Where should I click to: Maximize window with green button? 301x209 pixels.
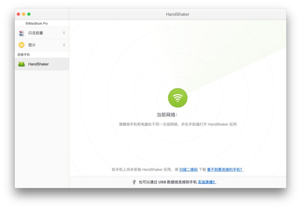[29, 14]
